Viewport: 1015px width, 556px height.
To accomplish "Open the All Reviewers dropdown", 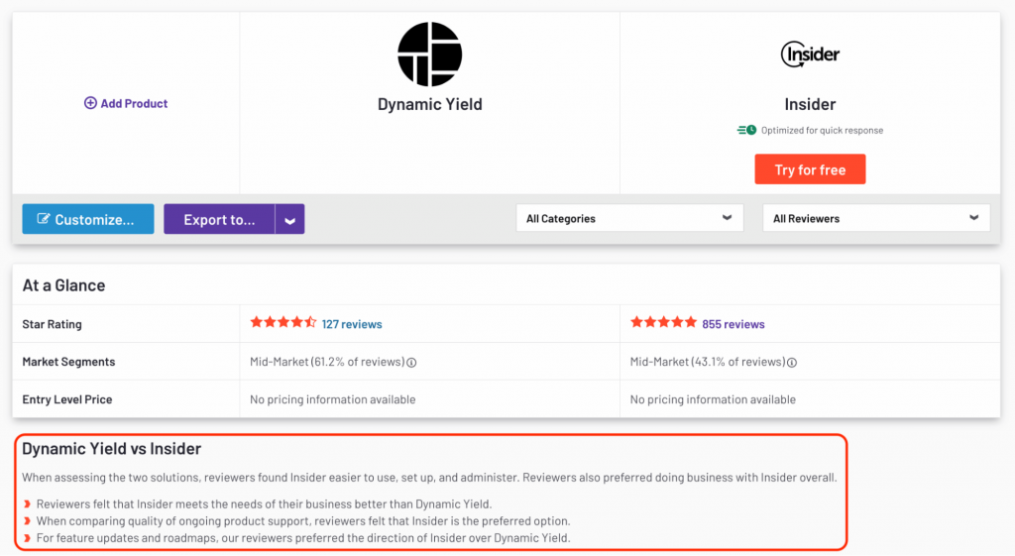I will click(x=876, y=218).
